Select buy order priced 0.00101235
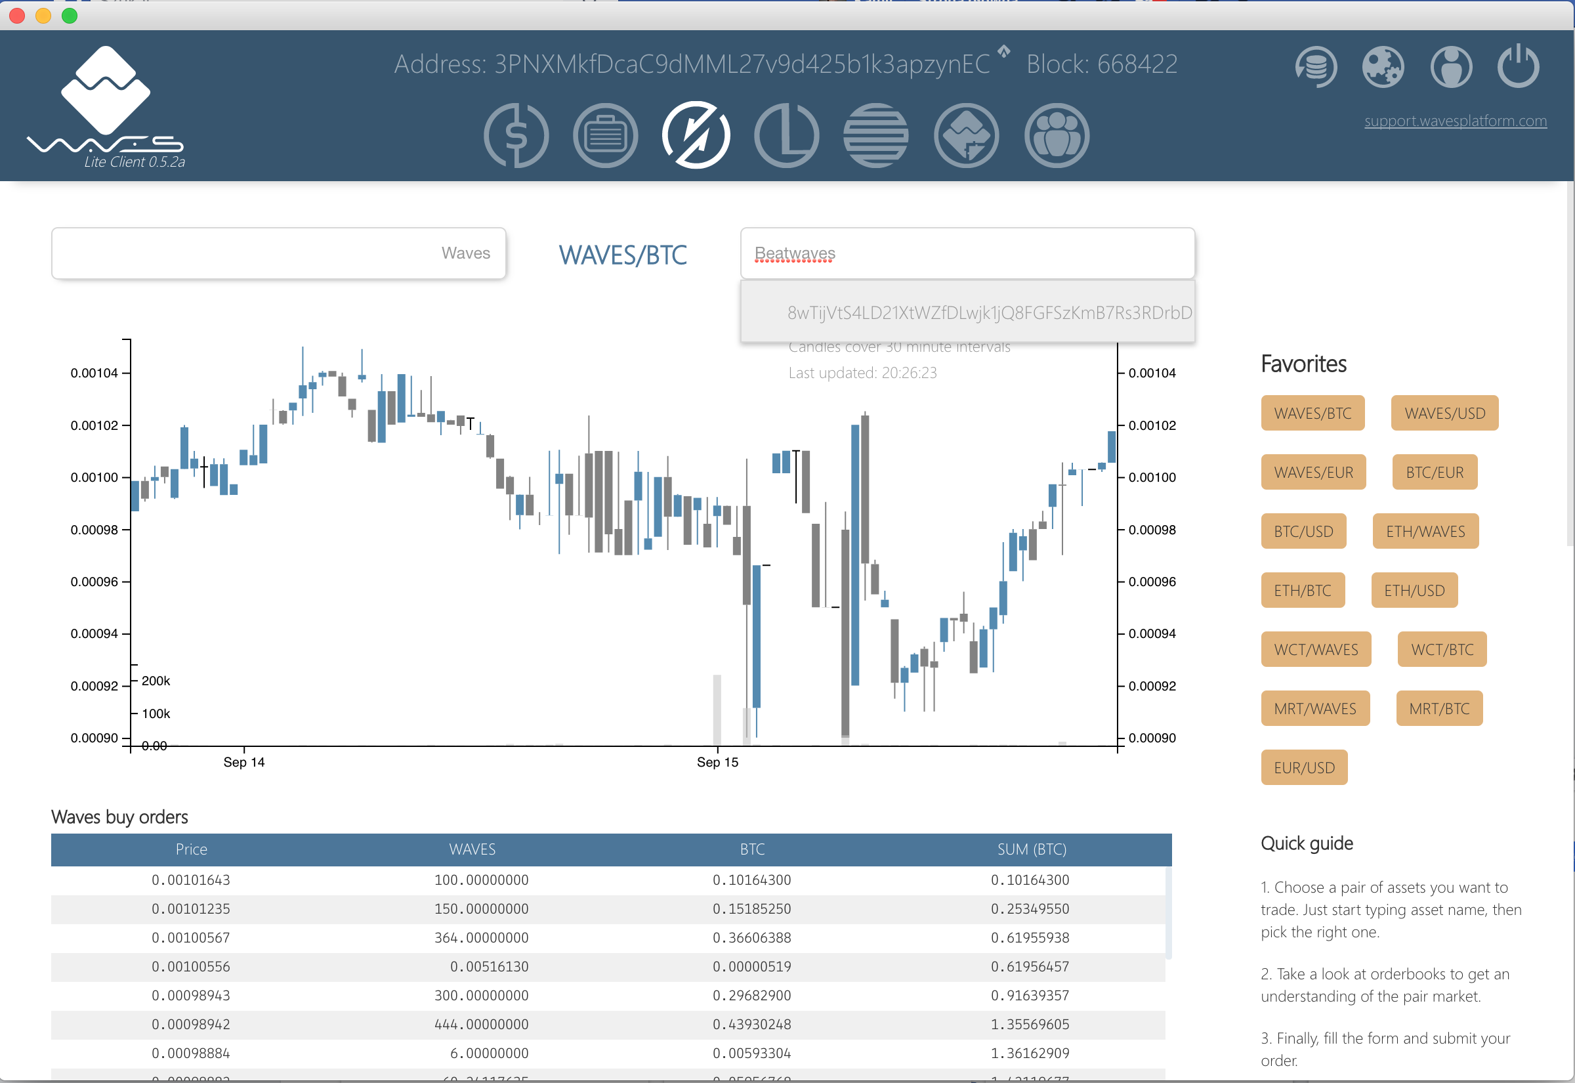This screenshot has width=1575, height=1083. pyautogui.click(x=608, y=909)
